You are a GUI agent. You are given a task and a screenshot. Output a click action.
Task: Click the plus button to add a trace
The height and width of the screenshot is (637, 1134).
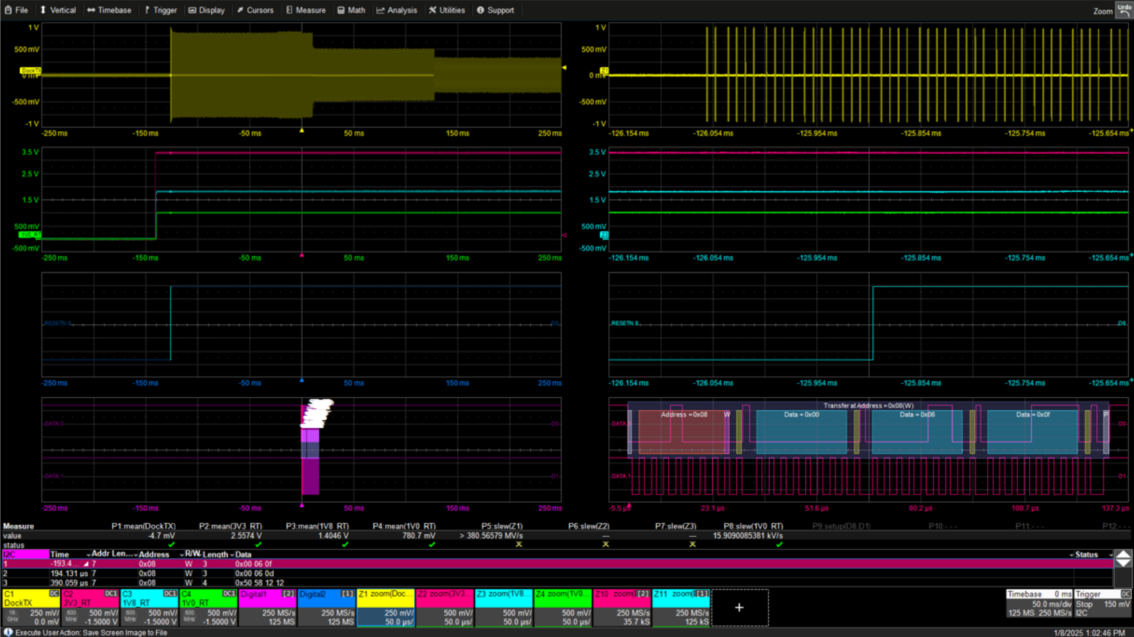pos(739,608)
